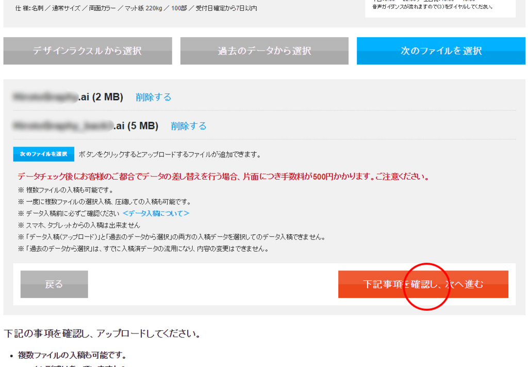Click the 下記の事項を確認し、アップロードしてください heading
The image size is (528, 367).
point(103,333)
